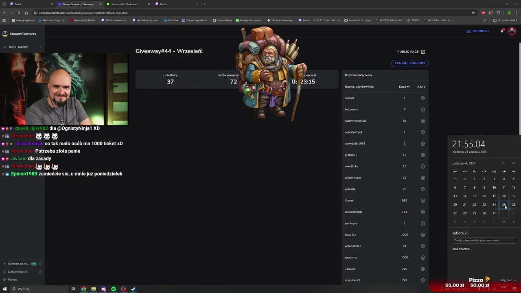Open Chrome from the taskbar
Image resolution: width=521 pixels, height=293 pixels.
(x=83, y=289)
